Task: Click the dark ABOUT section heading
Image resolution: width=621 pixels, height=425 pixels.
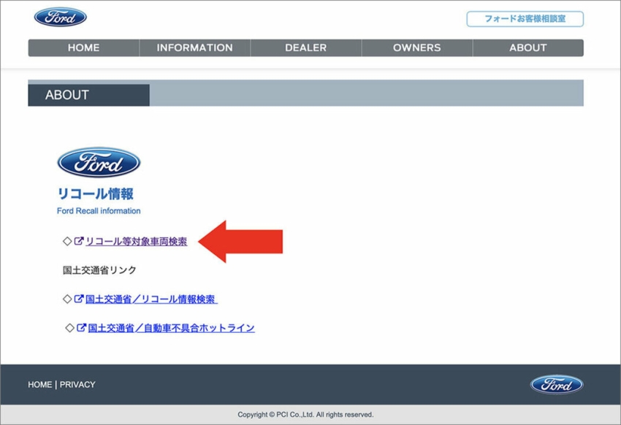Action: click(x=88, y=95)
